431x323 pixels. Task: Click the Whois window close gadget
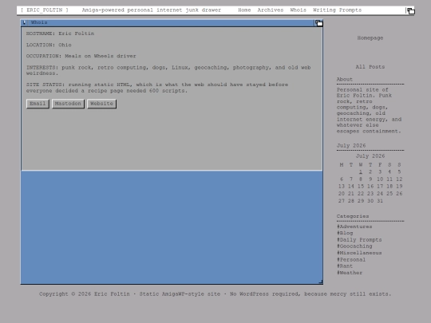24,22
